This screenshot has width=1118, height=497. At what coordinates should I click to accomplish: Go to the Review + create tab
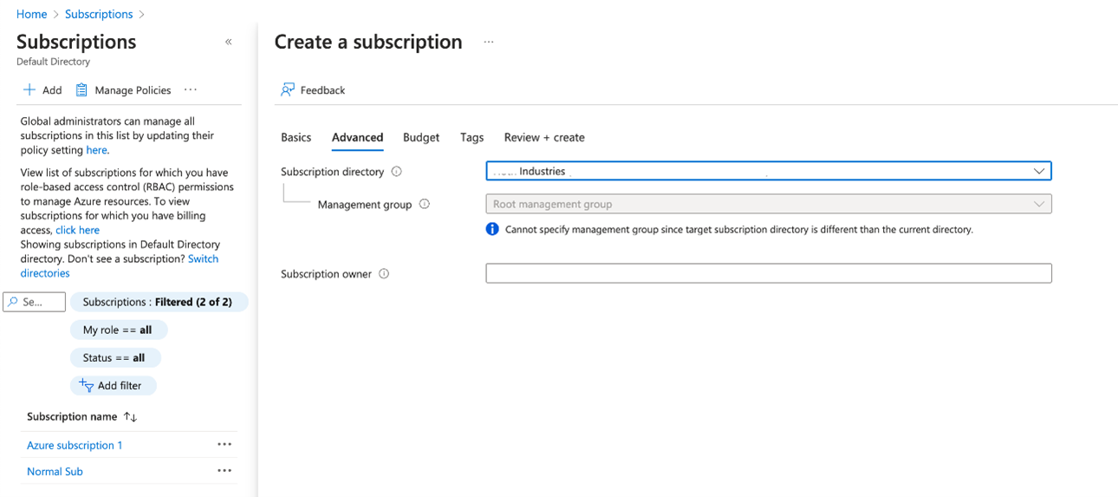pyautogui.click(x=544, y=138)
